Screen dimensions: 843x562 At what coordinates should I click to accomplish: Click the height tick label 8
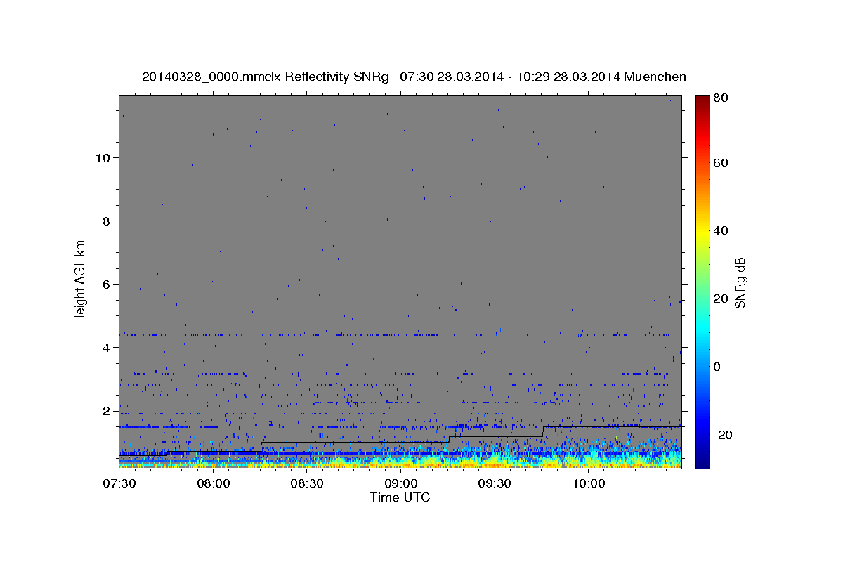tap(106, 221)
